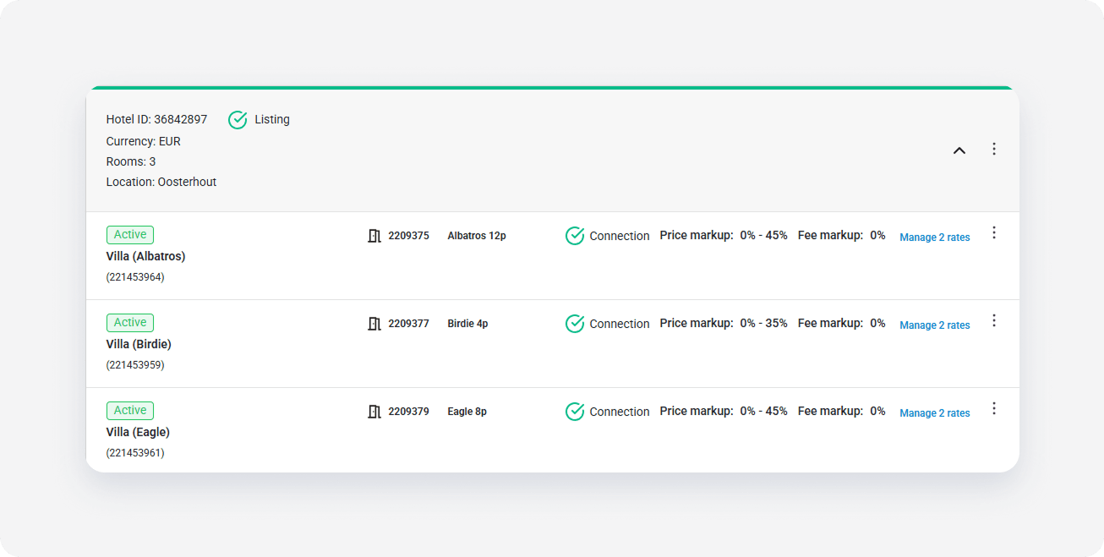Click the Location: Oosterhout line
The image size is (1104, 557).
(x=161, y=182)
